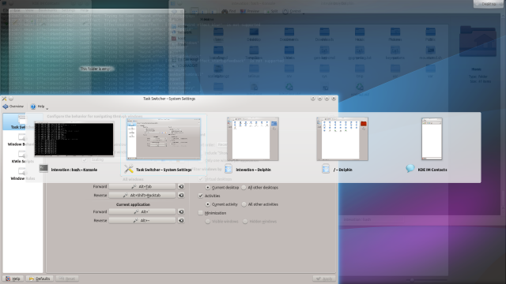The width and height of the screenshot is (506, 284).
Task: Click the System Settings wrench icon in the switcher
Action: [129, 169]
